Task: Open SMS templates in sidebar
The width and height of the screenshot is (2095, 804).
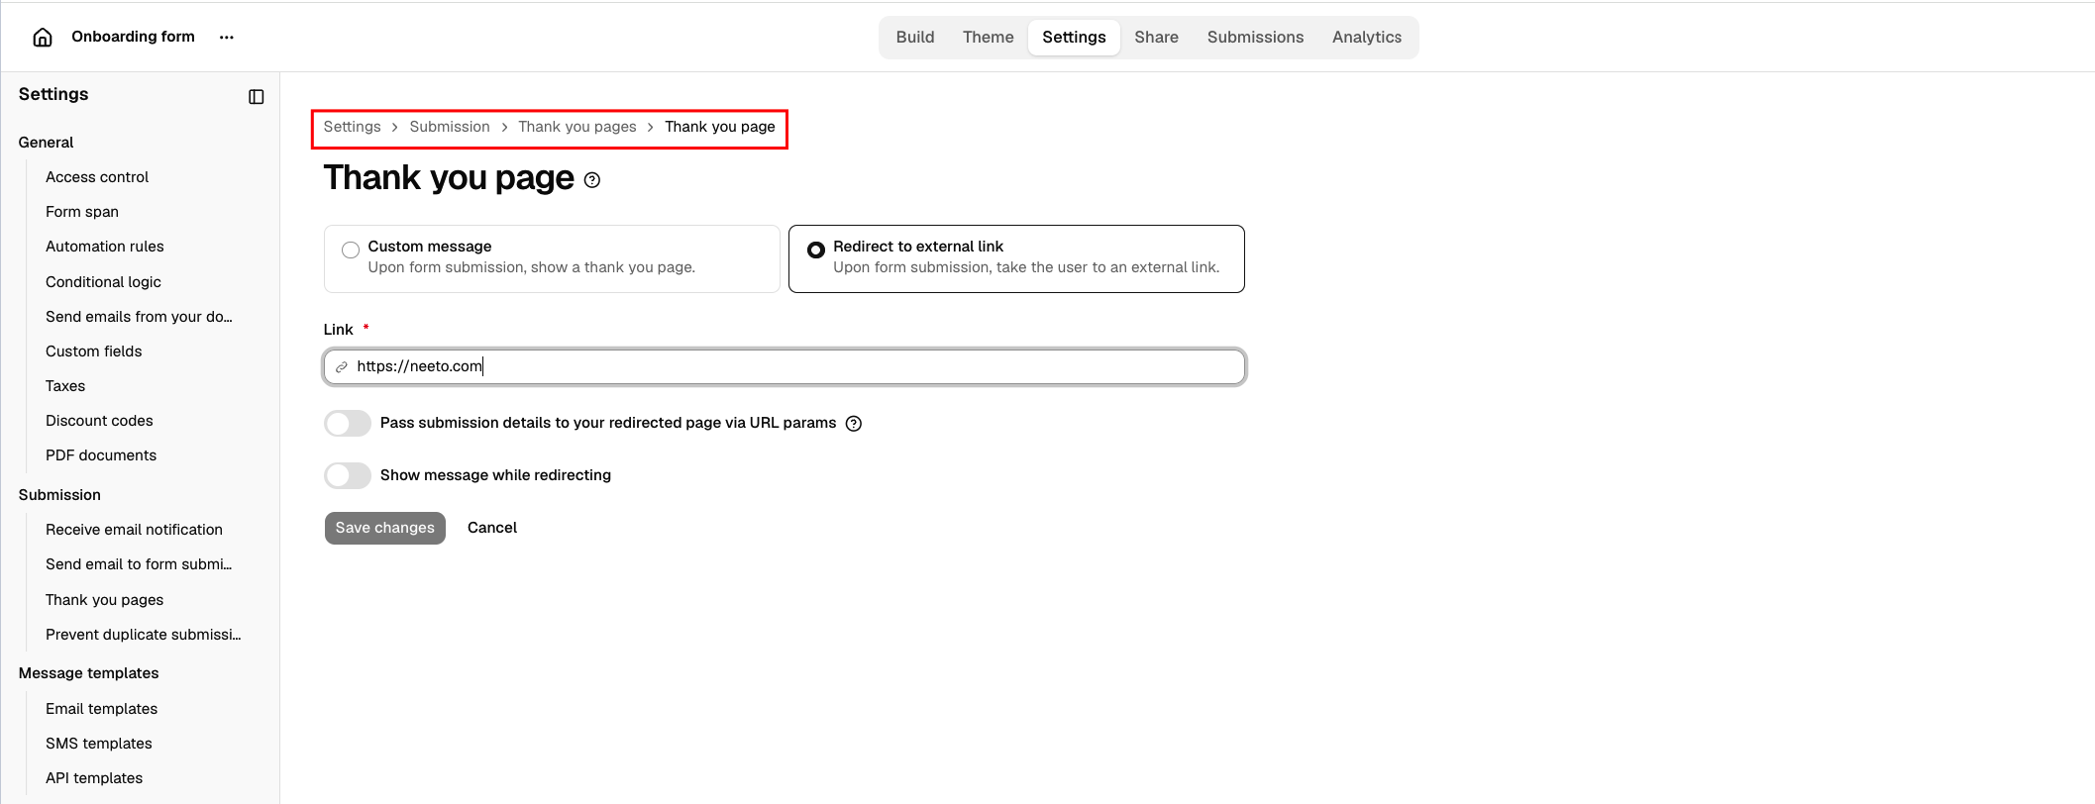Action: 99,744
